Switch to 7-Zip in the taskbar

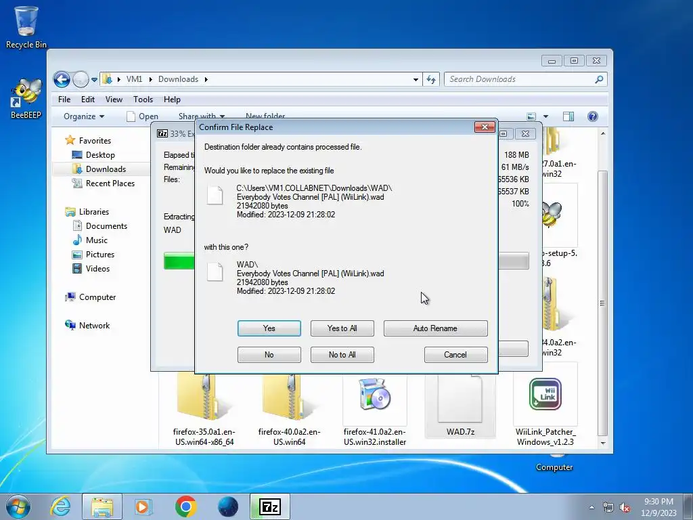point(270,506)
